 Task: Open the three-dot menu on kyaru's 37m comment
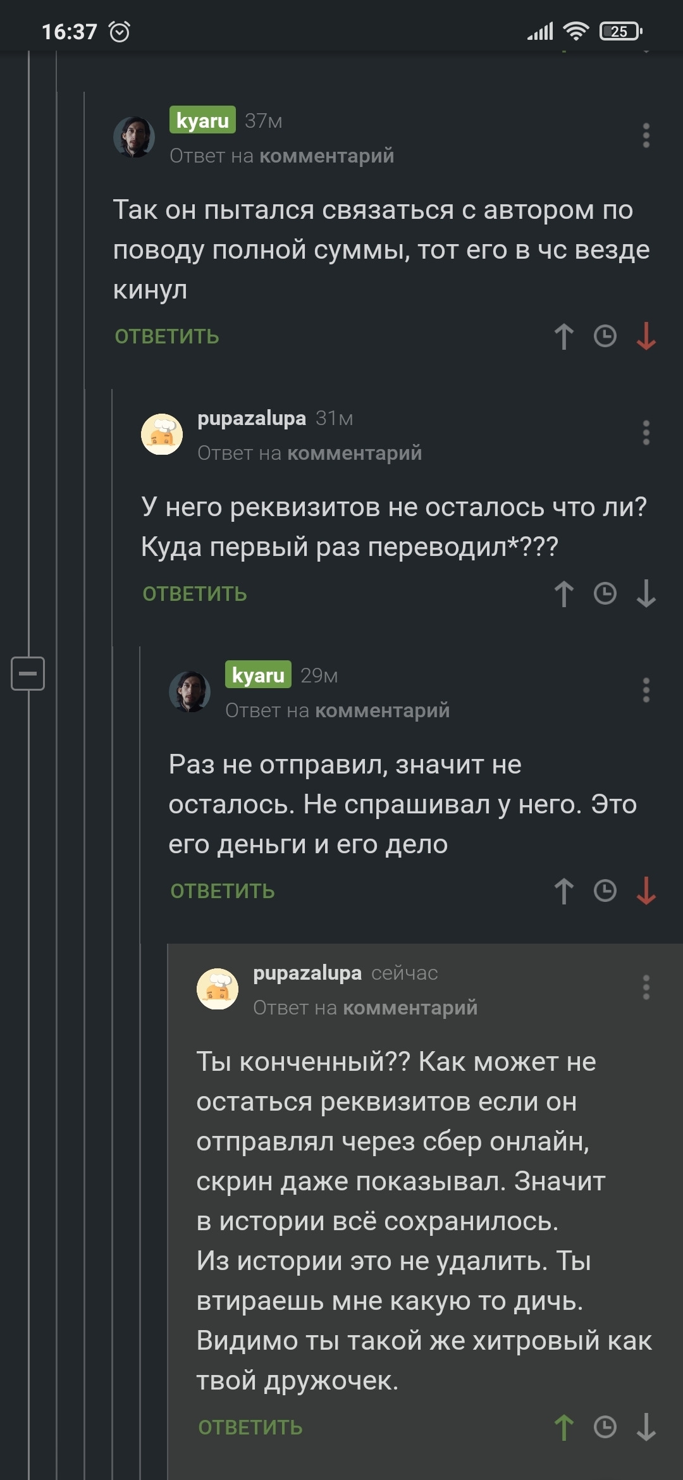(646, 136)
